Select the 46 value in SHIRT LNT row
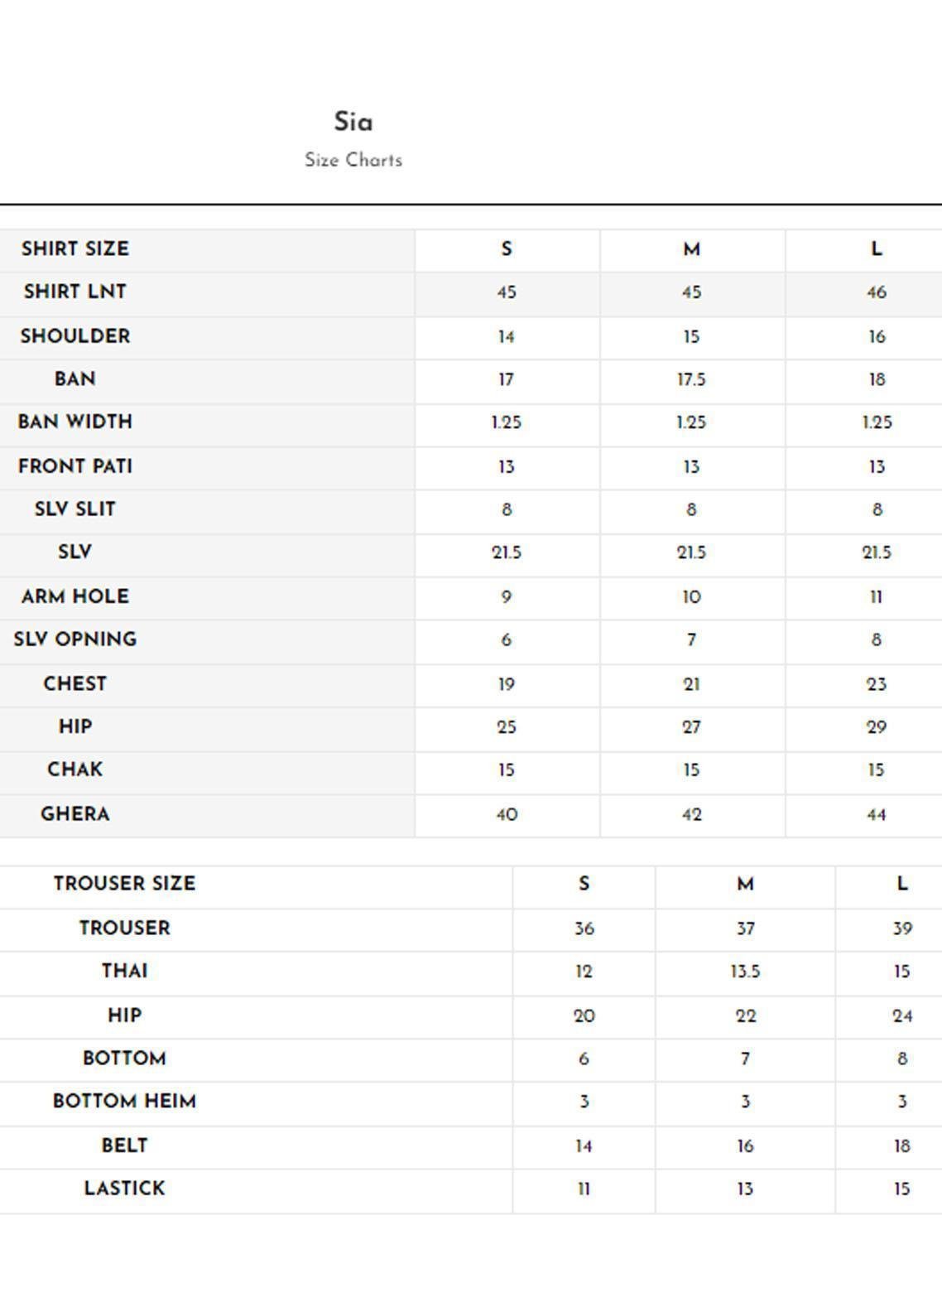The image size is (942, 1312). coord(876,292)
